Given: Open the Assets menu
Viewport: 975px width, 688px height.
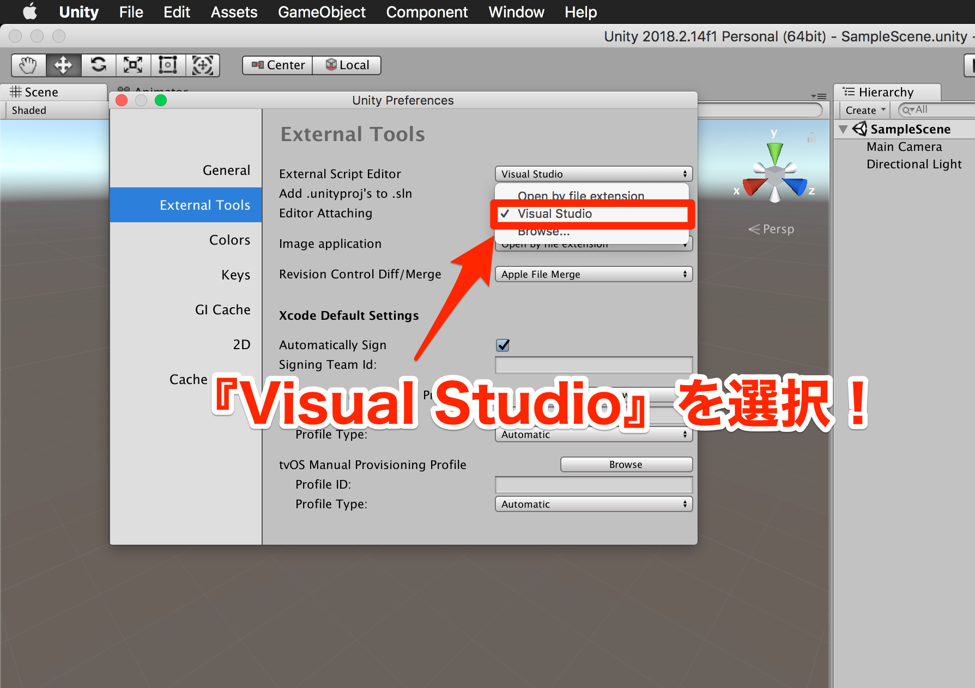Looking at the screenshot, I should (234, 12).
